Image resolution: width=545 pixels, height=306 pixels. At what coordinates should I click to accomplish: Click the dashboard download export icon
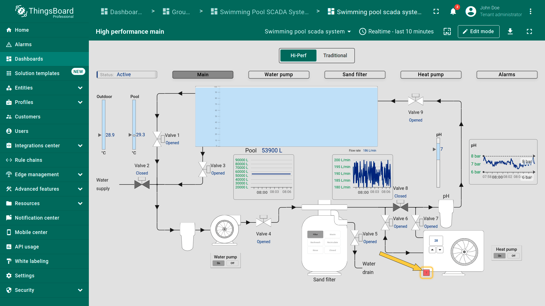(x=510, y=31)
